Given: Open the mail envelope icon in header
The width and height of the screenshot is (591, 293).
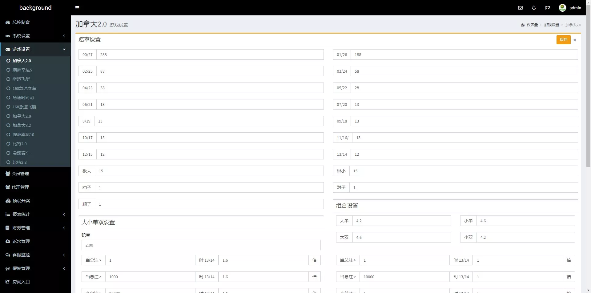Looking at the screenshot, I should 520,8.
